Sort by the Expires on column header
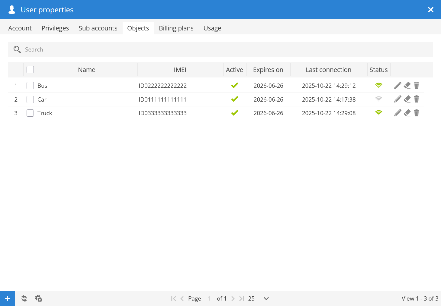This screenshot has width=441, height=306. (268, 70)
